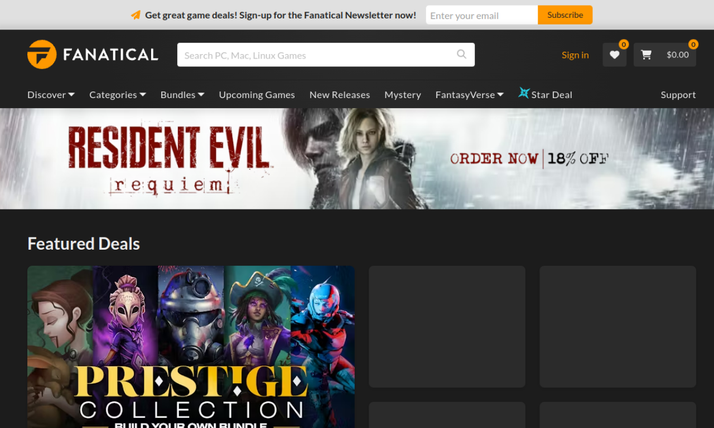
Task: Open the wishlist heart icon
Action: click(x=614, y=55)
